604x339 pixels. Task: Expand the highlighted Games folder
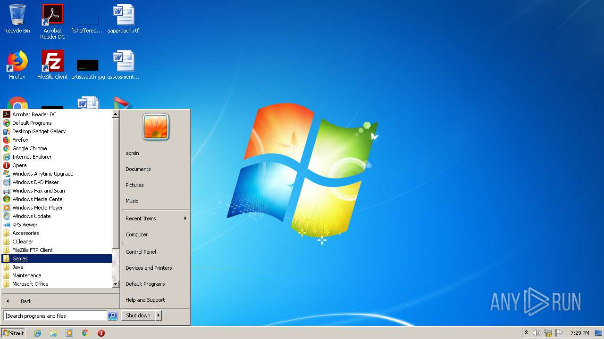57,258
